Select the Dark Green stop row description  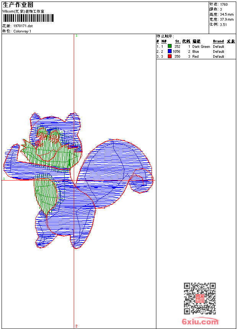[201, 47]
